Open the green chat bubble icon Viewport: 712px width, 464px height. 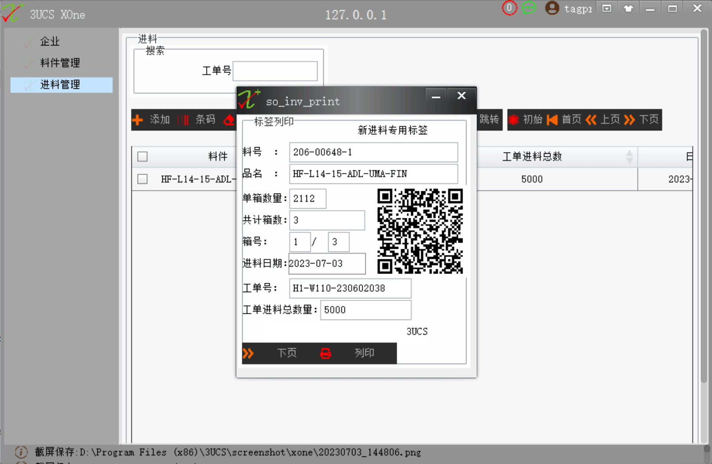529,7
